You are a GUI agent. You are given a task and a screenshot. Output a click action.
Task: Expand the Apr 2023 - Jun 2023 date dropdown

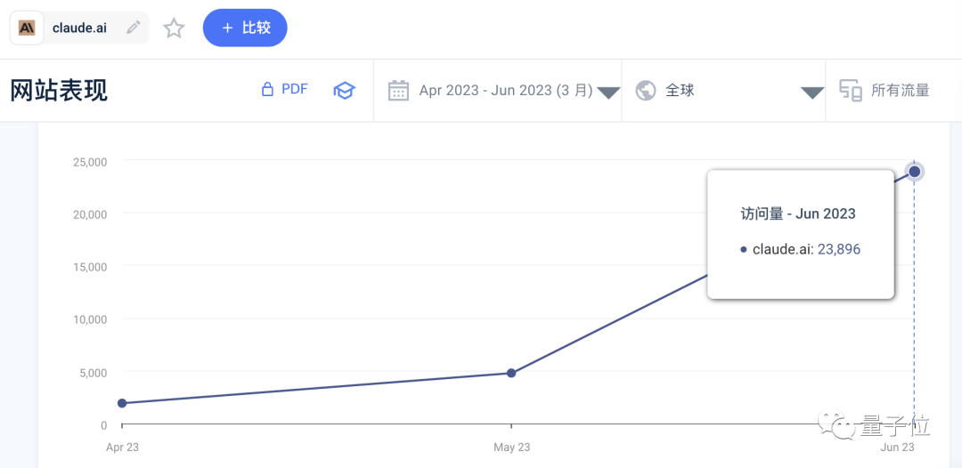pos(608,93)
